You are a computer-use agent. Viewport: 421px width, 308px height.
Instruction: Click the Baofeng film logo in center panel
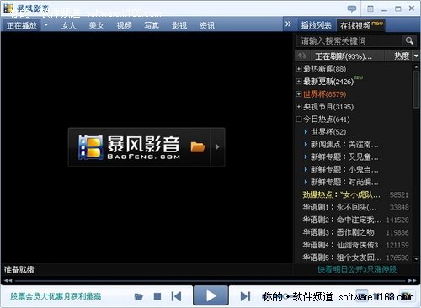[x=90, y=147]
